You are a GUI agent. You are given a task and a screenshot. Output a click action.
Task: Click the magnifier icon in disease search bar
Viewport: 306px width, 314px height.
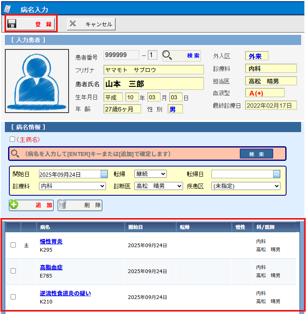(15, 154)
